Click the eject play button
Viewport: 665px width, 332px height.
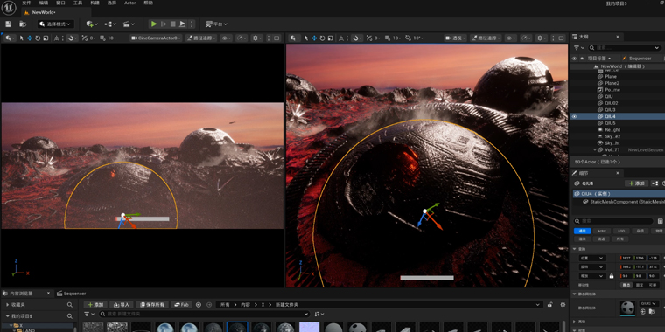click(x=182, y=24)
